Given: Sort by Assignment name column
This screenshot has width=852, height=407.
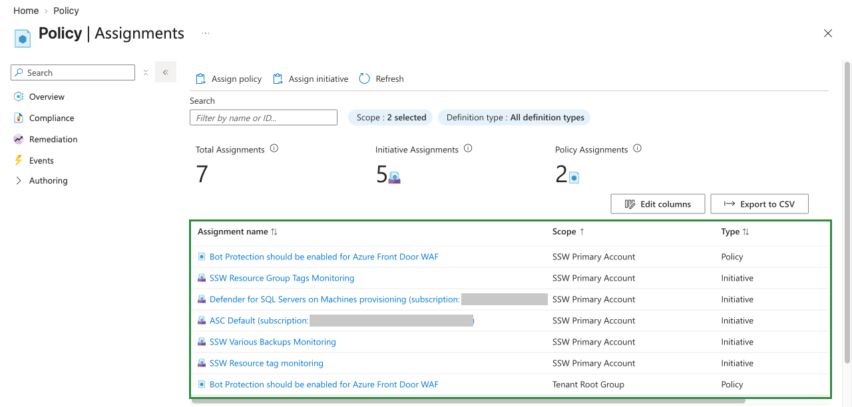Looking at the screenshot, I should 238,231.
